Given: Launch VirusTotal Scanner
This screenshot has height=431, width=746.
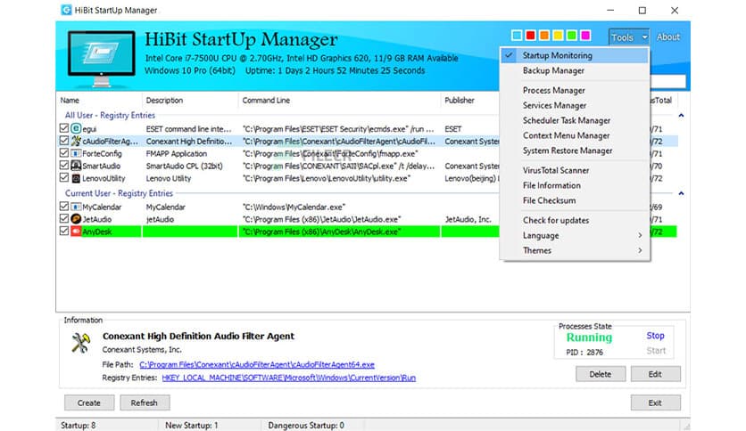Looking at the screenshot, I should click(x=575, y=170).
